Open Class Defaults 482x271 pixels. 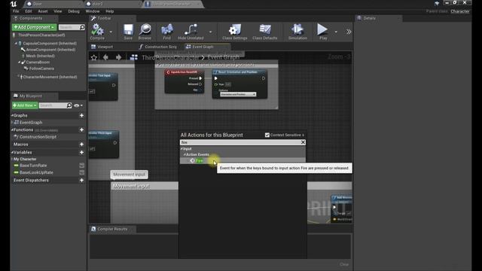click(264, 32)
